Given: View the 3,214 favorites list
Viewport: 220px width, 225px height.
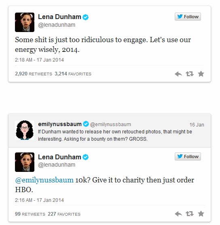Looking at the screenshot, I should pyautogui.click(x=73, y=74).
